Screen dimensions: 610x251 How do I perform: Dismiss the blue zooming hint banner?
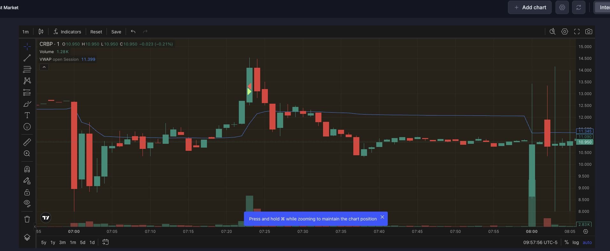(382, 217)
